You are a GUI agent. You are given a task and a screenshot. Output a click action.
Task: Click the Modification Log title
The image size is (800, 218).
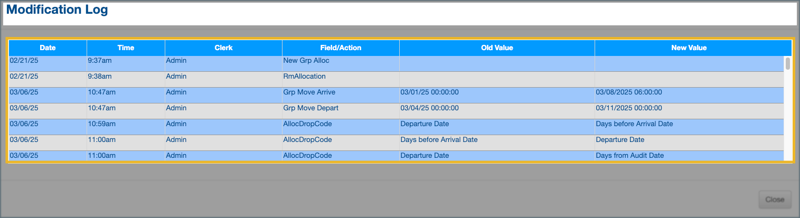(57, 10)
